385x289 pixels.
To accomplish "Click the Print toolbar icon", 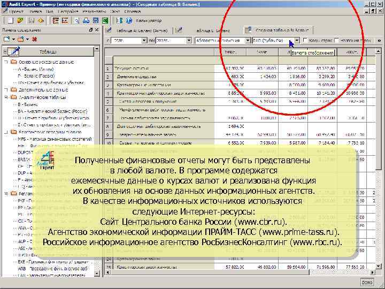I will (86, 21).
